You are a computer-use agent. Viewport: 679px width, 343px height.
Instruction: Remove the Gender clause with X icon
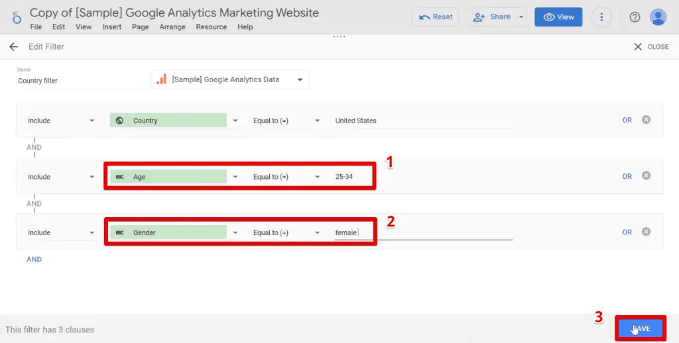[646, 232]
